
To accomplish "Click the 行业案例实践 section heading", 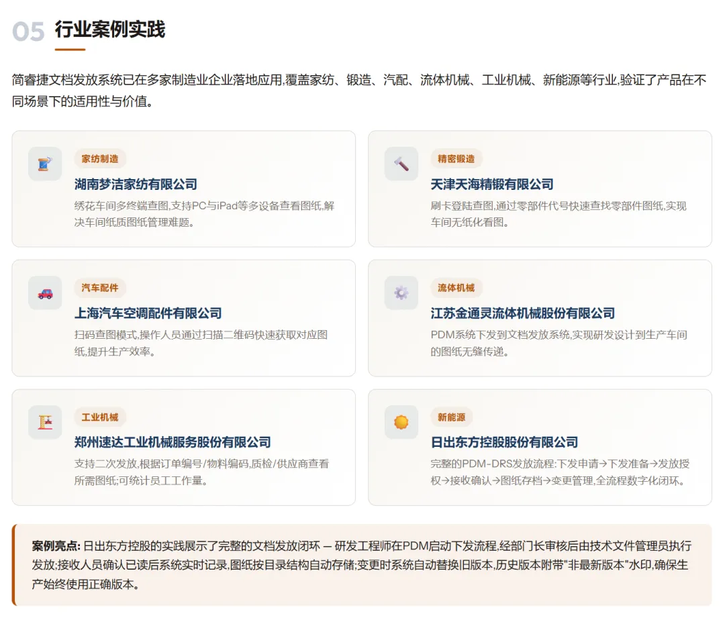I will (110, 30).
